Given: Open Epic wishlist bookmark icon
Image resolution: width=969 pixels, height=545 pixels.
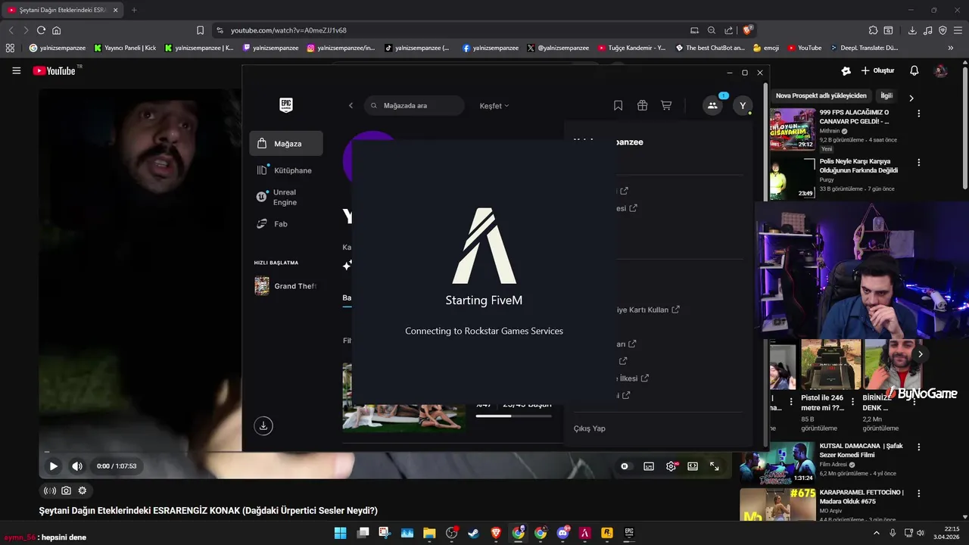Looking at the screenshot, I should (x=618, y=106).
